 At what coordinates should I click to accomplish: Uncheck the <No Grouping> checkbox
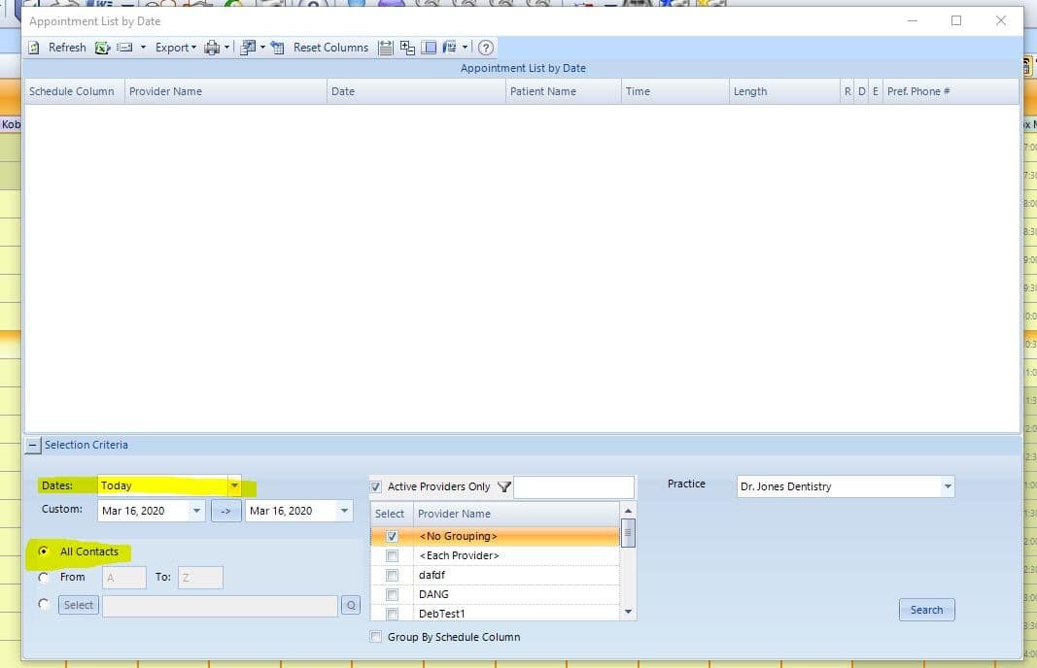tap(392, 537)
